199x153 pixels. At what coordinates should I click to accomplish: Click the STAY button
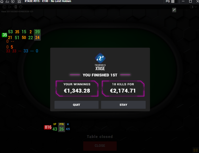click(x=123, y=105)
